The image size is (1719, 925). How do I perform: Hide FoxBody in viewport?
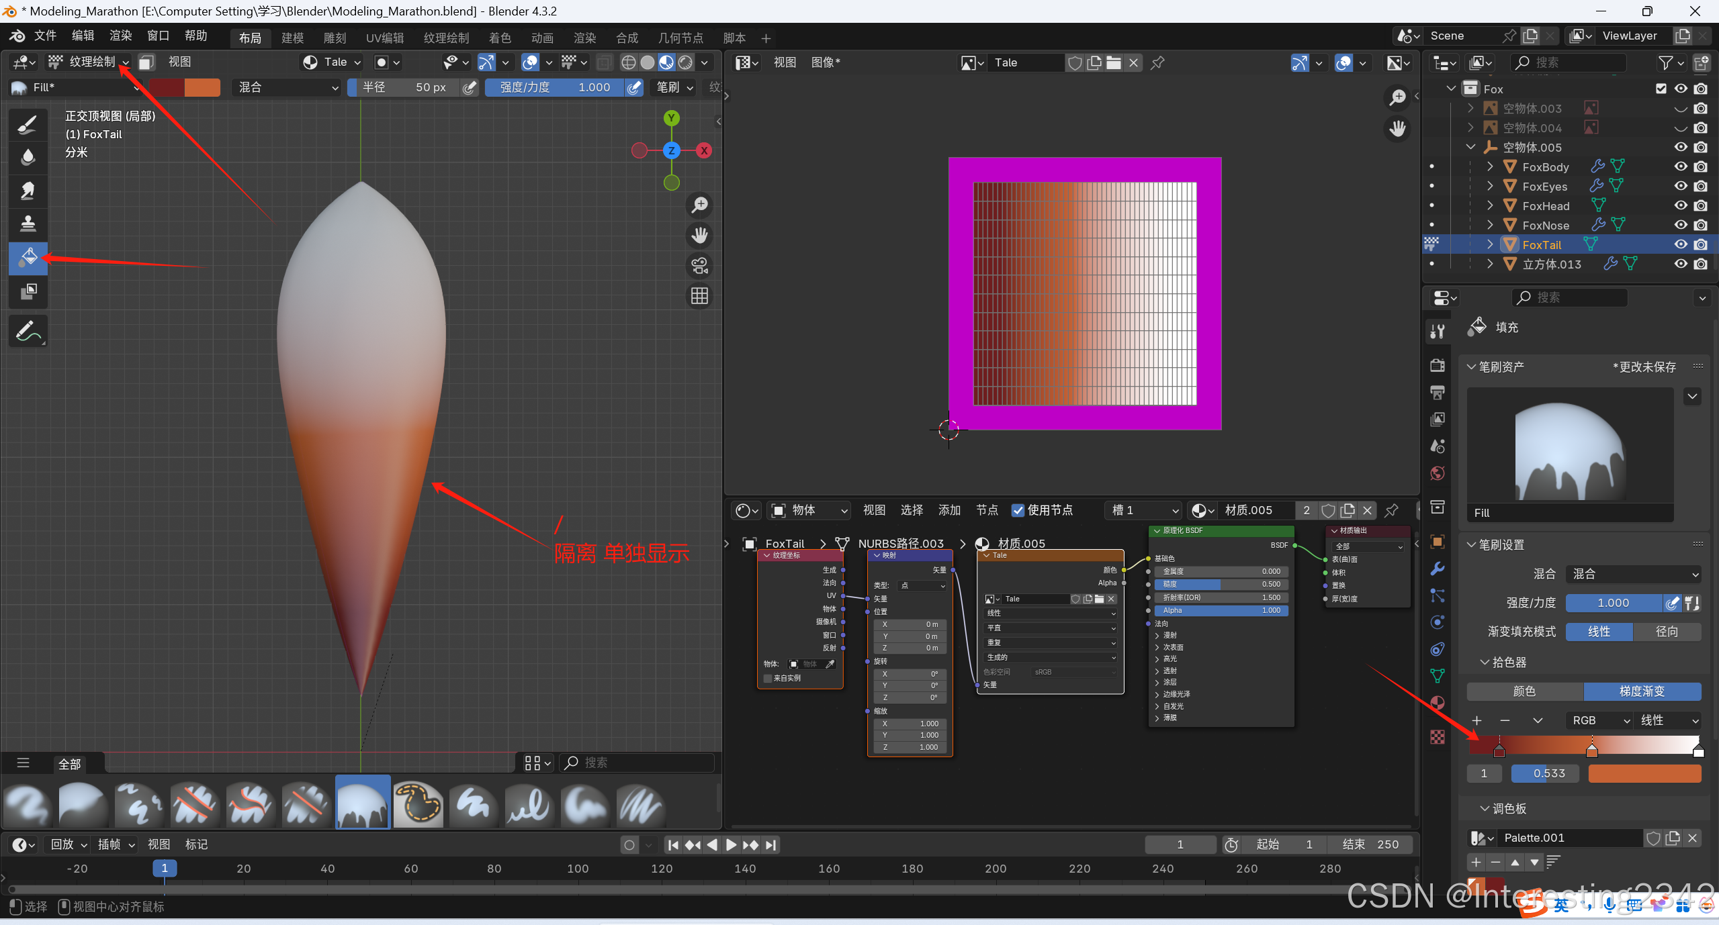(x=1680, y=166)
